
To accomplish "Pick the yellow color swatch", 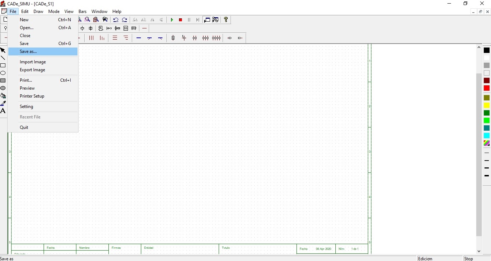I will tap(487, 105).
